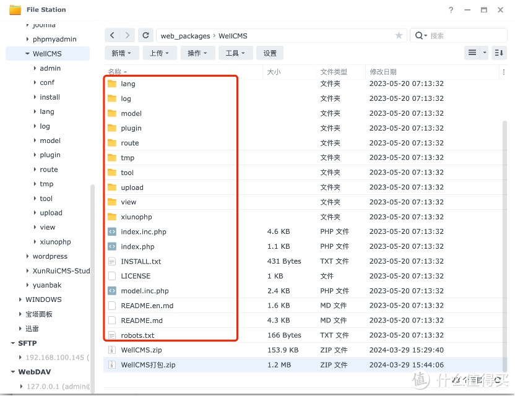Screen dimensions: 515x396
Task: Select install folder in the sidebar tree
Action: 50,97
